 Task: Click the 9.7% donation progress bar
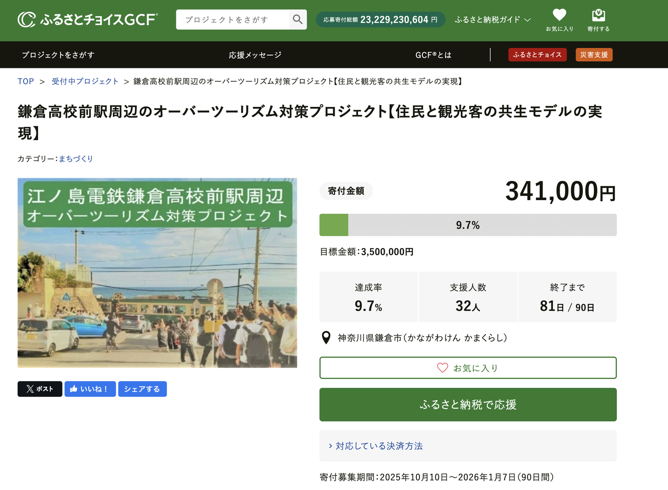468,225
